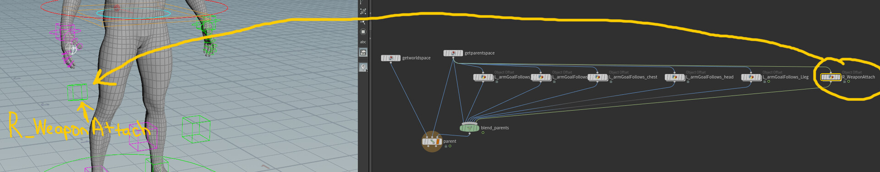Screen dimensions: 880x172
Task: Click output connector of getparentspace node
Action: click(453, 57)
